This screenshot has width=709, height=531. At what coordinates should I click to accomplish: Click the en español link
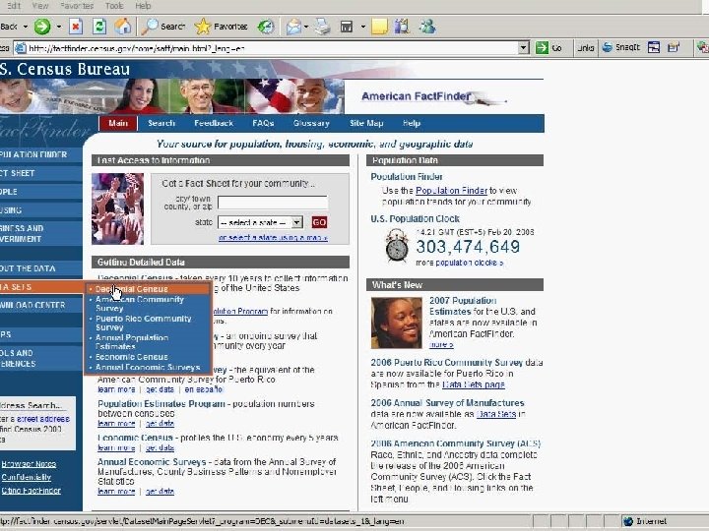204,389
